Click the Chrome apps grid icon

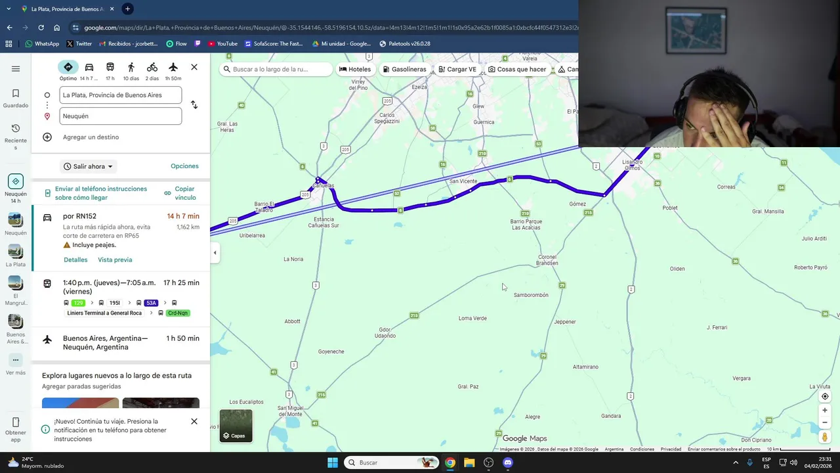9,44
